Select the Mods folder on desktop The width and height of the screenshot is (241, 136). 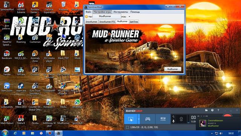[x=77, y=55]
